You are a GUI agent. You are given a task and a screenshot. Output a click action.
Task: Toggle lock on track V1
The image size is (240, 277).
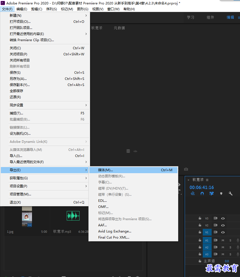[200, 232]
